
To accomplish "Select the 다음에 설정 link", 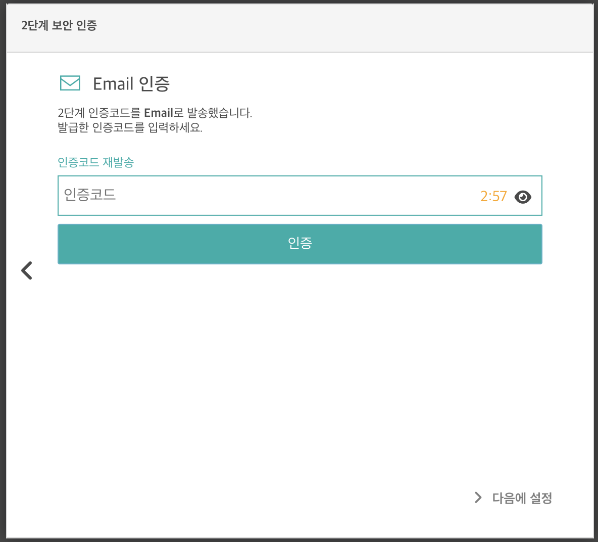I will point(522,498).
